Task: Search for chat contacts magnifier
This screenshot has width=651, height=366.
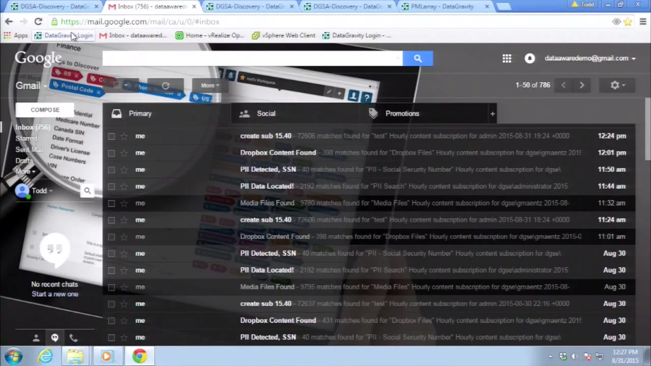Action: 87,191
